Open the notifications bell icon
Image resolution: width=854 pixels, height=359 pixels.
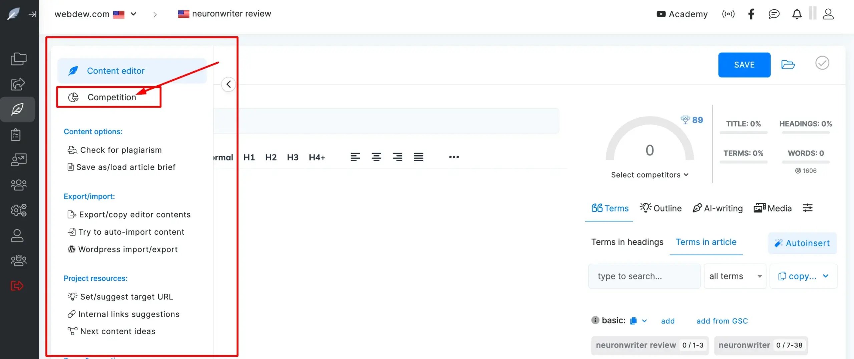point(797,14)
